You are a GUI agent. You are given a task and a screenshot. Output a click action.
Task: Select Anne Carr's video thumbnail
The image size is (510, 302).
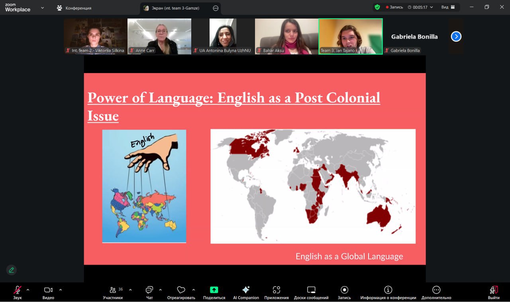pos(159,36)
